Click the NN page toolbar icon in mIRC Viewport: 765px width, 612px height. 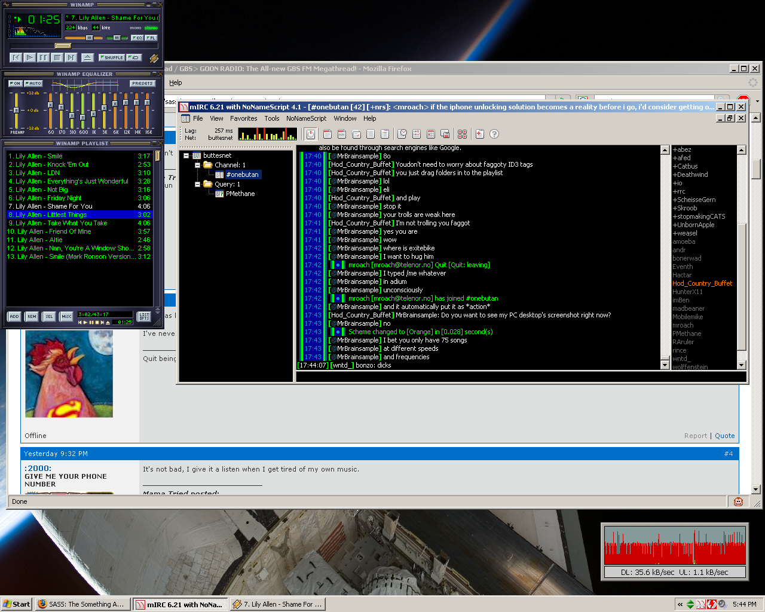pyautogui.click(x=342, y=134)
